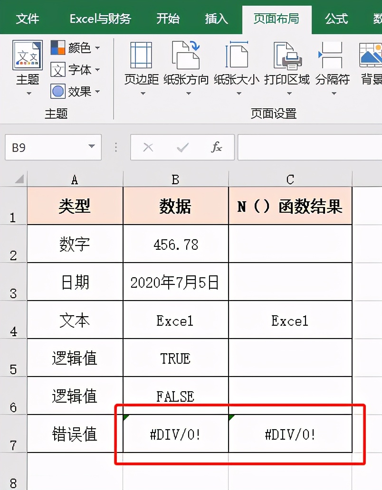
Task: Open the 效果 (Effects) dropdown
Action: pyautogui.click(x=79, y=92)
